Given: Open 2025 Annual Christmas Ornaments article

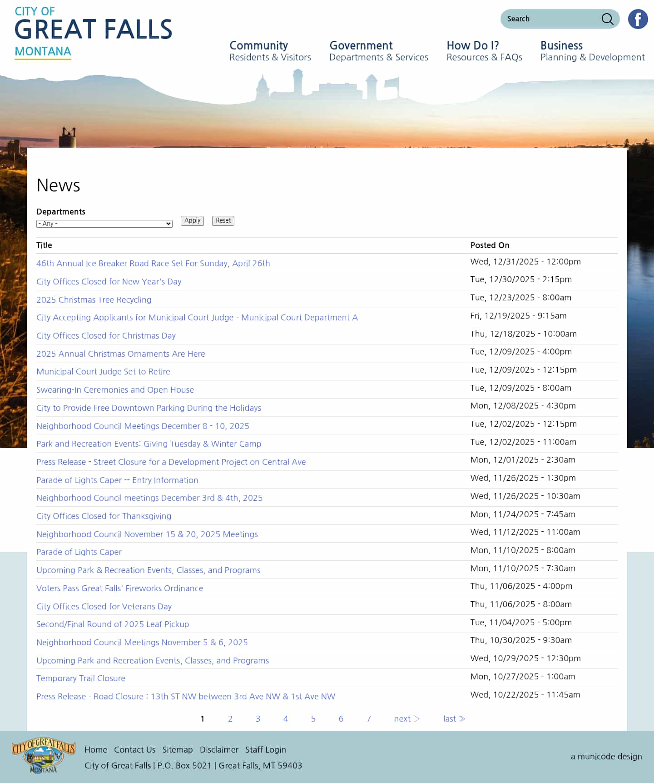Looking at the screenshot, I should coord(120,354).
